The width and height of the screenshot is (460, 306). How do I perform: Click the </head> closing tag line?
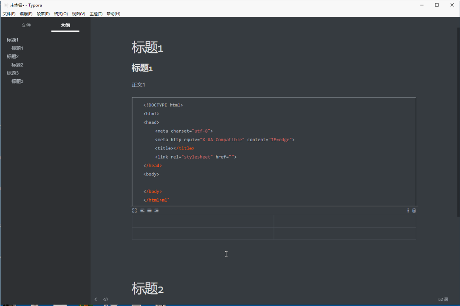click(152, 165)
